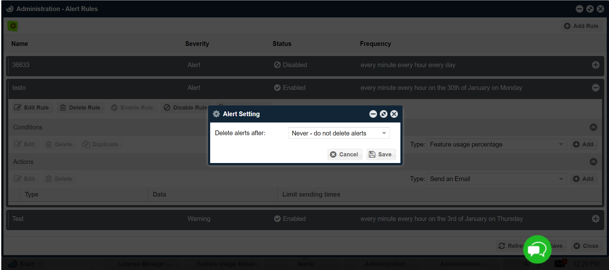Click the green chat bubble icon

click(x=537, y=250)
